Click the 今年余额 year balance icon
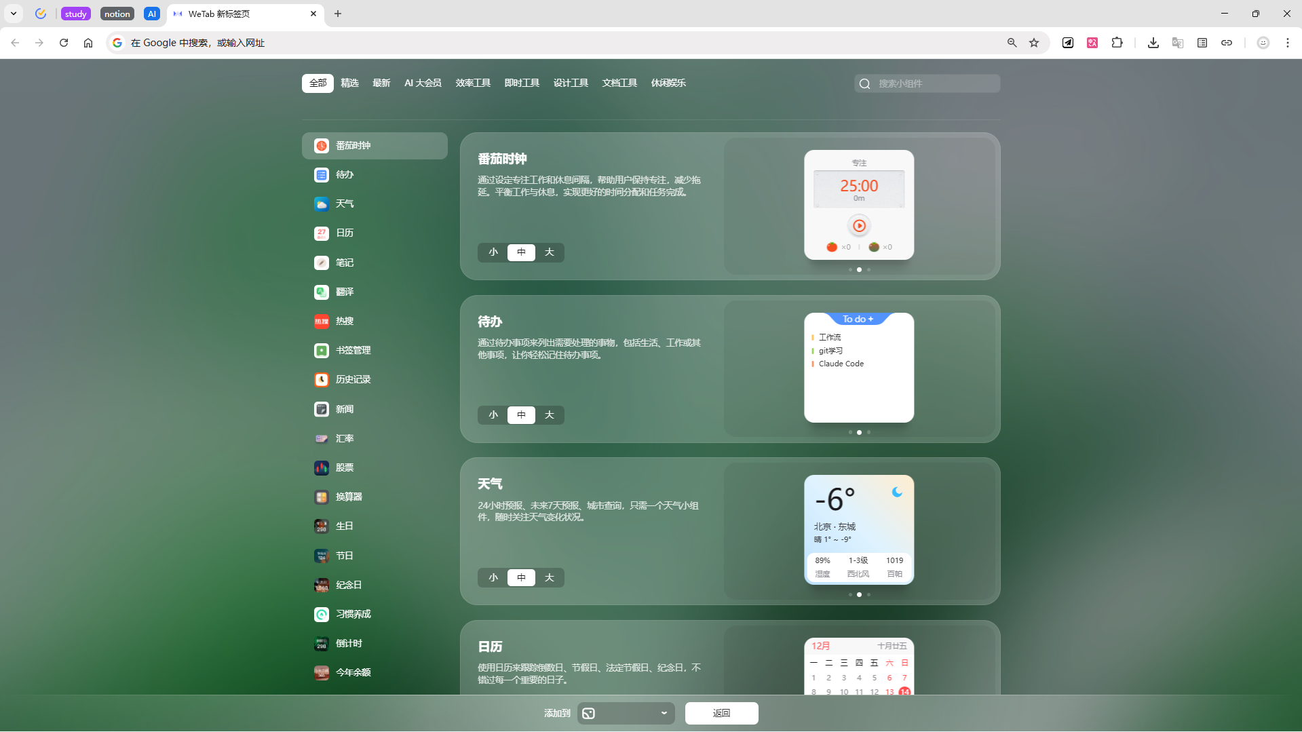The image size is (1302, 732). click(322, 673)
